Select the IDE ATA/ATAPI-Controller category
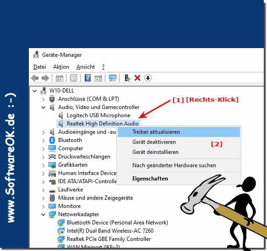 87,181
